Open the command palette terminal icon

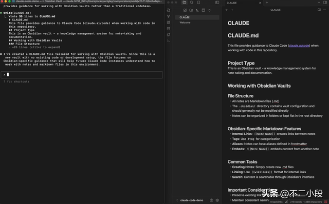tap(169, 40)
